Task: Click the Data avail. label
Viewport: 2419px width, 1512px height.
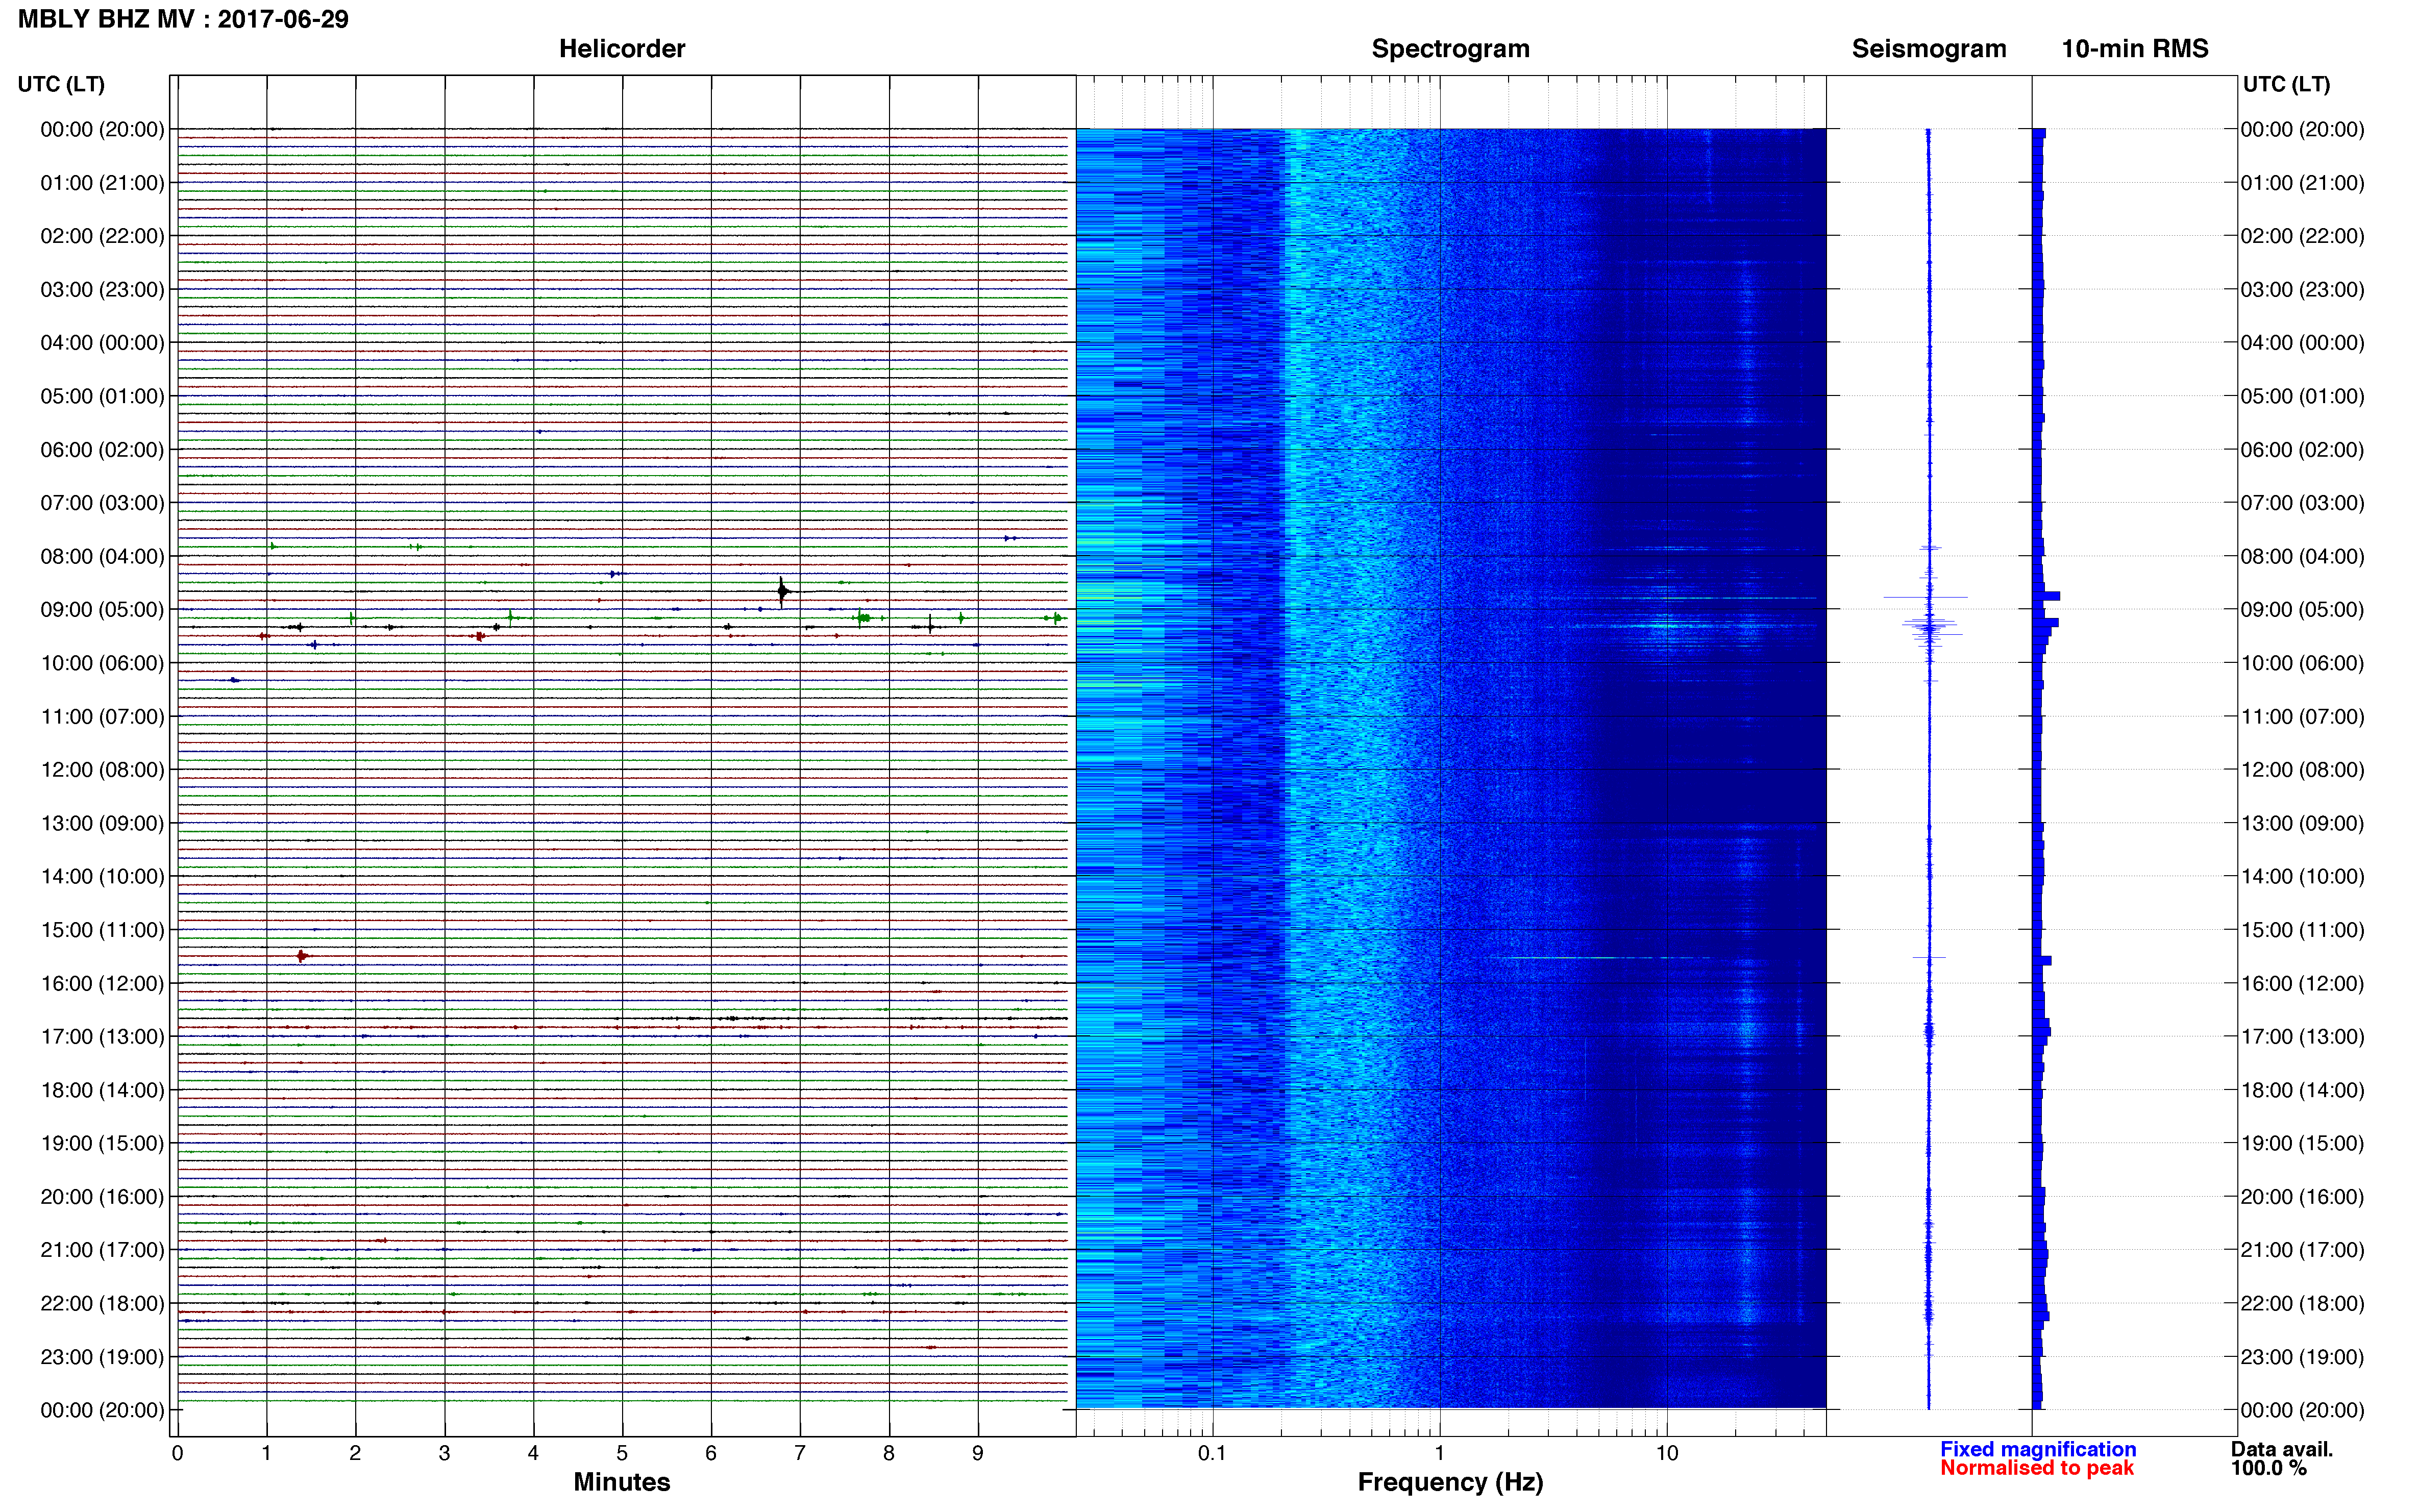Action: click(2281, 1449)
